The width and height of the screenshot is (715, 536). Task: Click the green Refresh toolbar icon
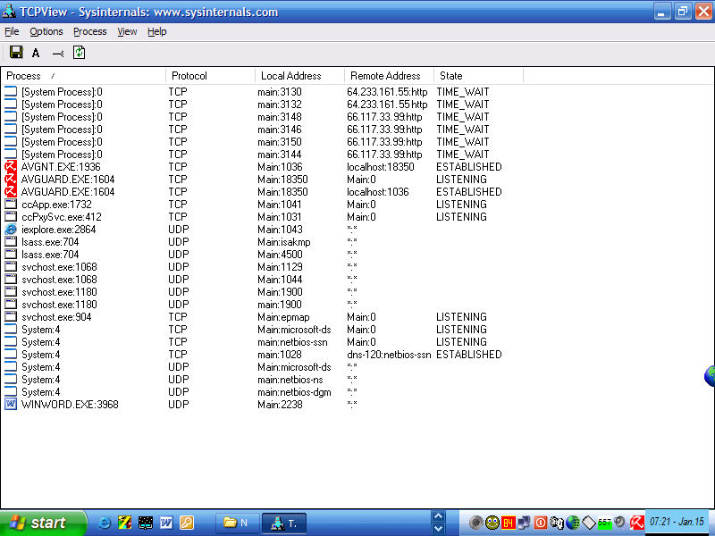79,53
